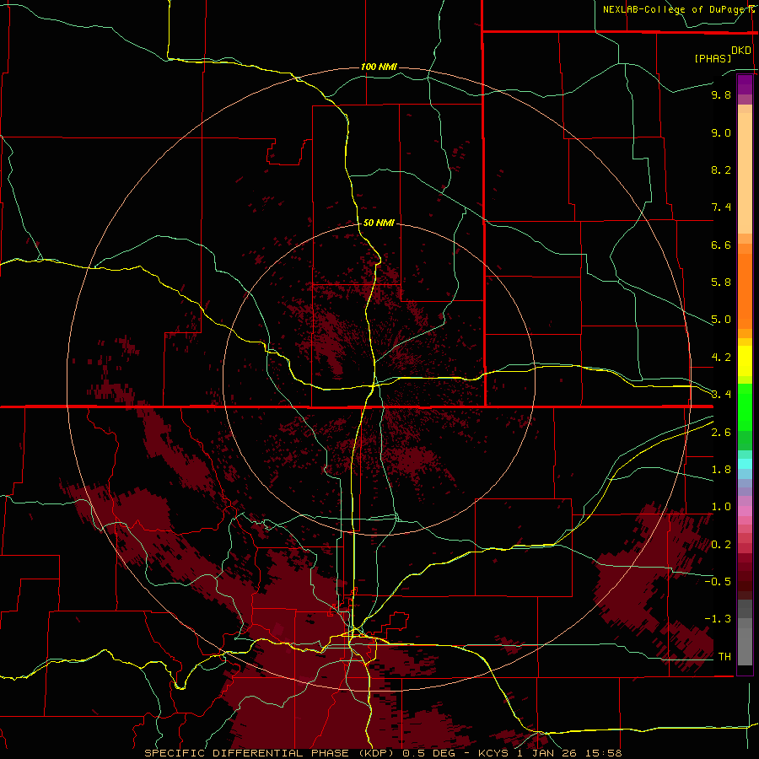Click the -1.3 legend value
The width and height of the screenshot is (759, 759).
point(718,619)
